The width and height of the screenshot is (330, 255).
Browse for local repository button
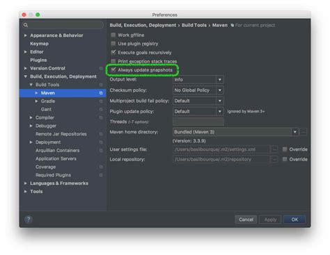coord(274,159)
